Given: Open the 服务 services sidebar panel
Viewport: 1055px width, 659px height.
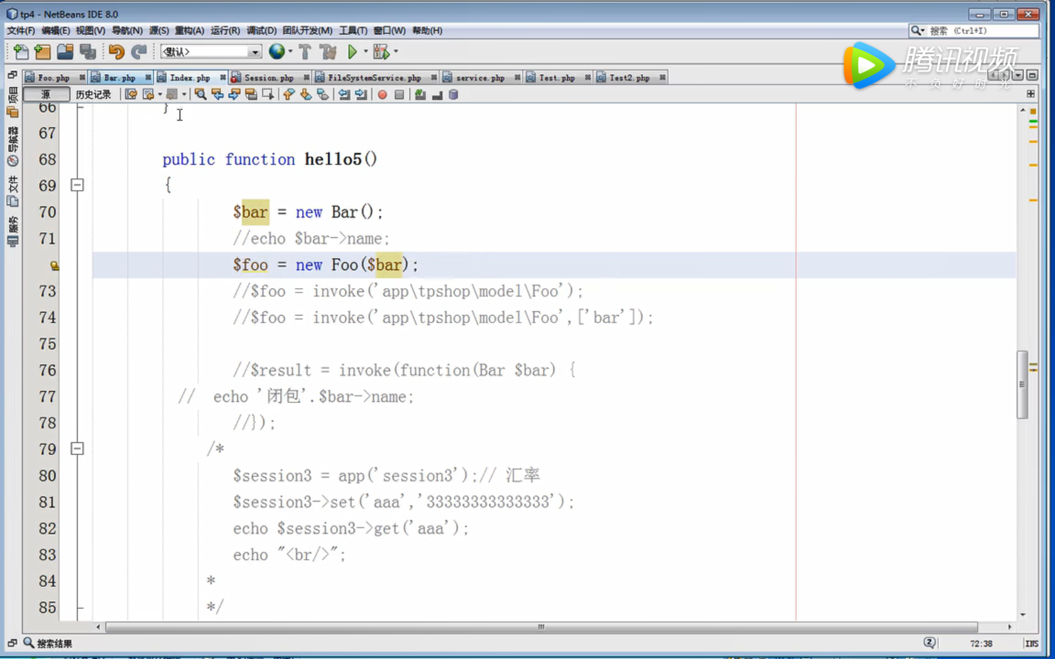Looking at the screenshot, I should (13, 232).
